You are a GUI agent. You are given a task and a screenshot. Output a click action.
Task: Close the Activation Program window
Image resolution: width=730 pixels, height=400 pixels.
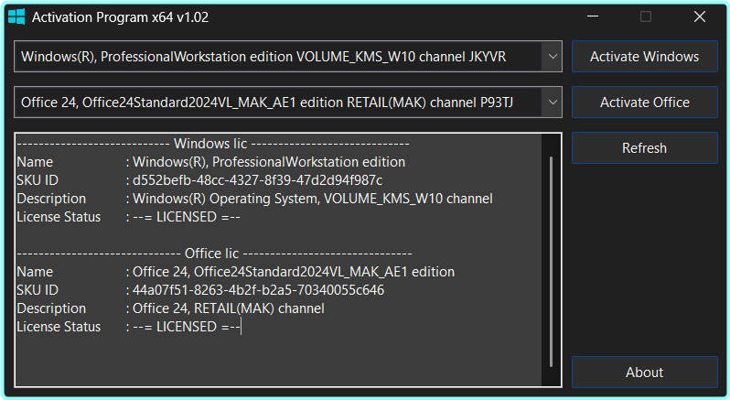[x=699, y=16]
